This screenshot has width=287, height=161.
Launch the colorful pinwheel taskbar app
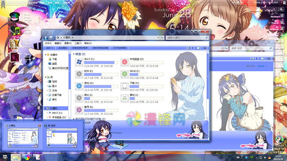(x=27, y=157)
